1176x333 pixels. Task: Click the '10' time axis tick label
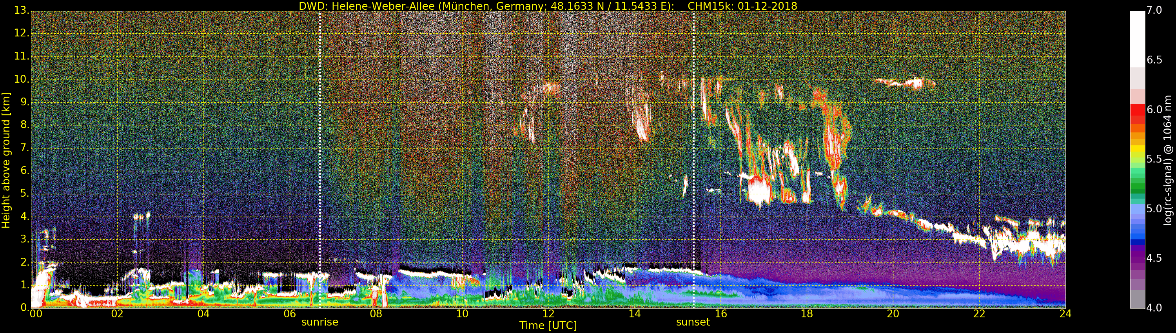462,314
